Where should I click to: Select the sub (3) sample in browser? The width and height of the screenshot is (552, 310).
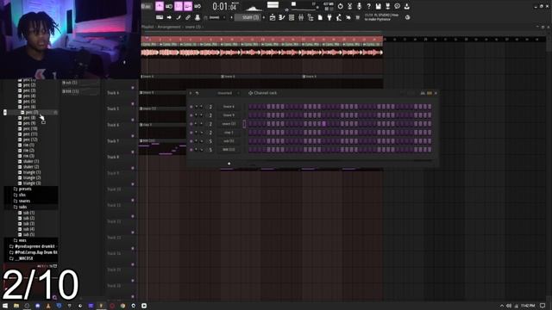[28, 224]
